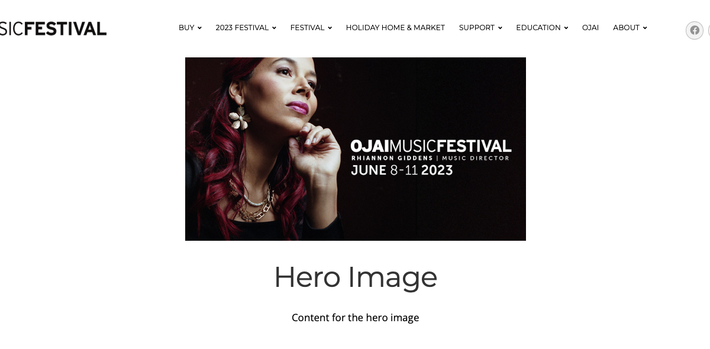Select the BUY menu label
Screen dimensions: 710x349
point(186,28)
